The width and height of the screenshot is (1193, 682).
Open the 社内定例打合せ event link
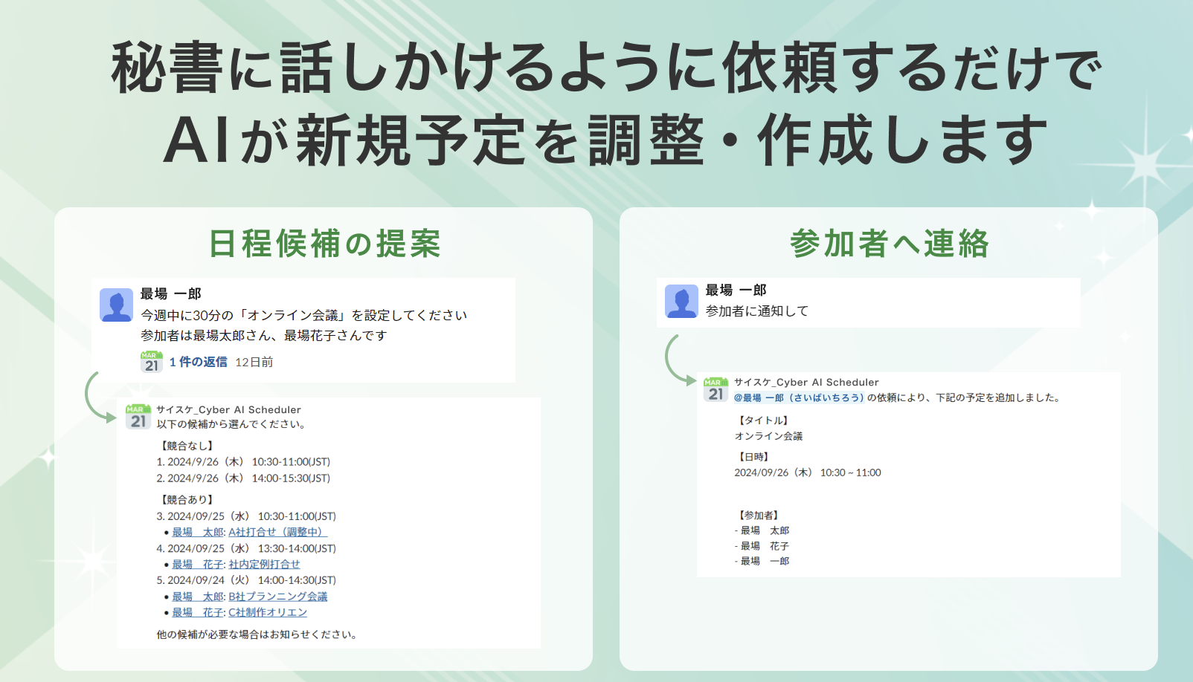264,564
